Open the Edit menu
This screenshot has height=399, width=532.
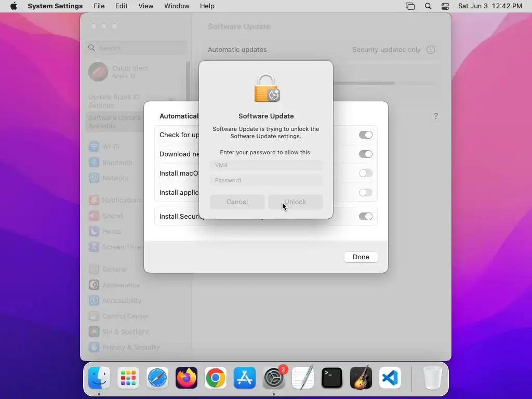[x=121, y=6]
